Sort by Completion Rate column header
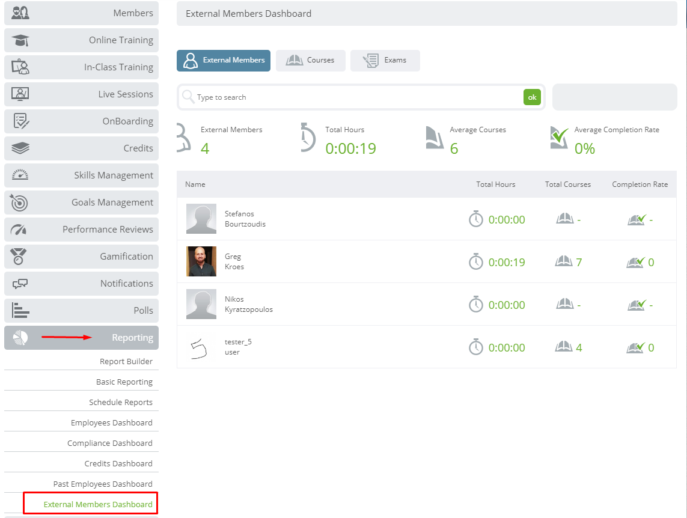This screenshot has height=518, width=687. click(x=640, y=184)
